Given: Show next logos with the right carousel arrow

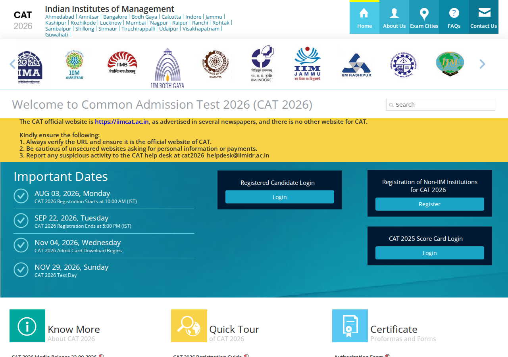Looking at the screenshot, I should click(482, 64).
